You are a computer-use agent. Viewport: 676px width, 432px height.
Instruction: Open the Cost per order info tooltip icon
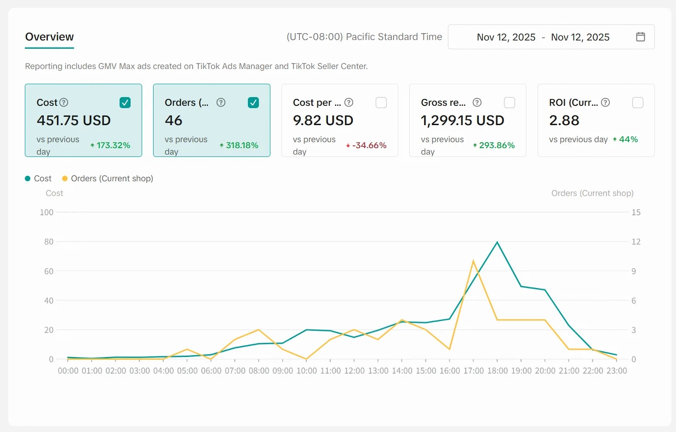(349, 102)
